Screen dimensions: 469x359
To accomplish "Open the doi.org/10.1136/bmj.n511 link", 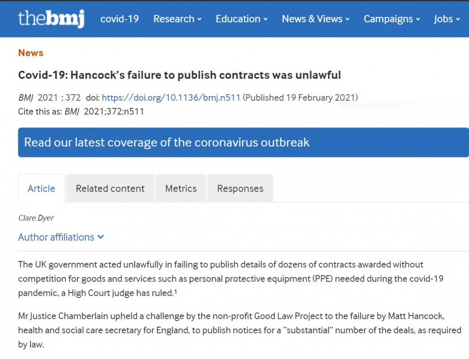I will point(171,98).
